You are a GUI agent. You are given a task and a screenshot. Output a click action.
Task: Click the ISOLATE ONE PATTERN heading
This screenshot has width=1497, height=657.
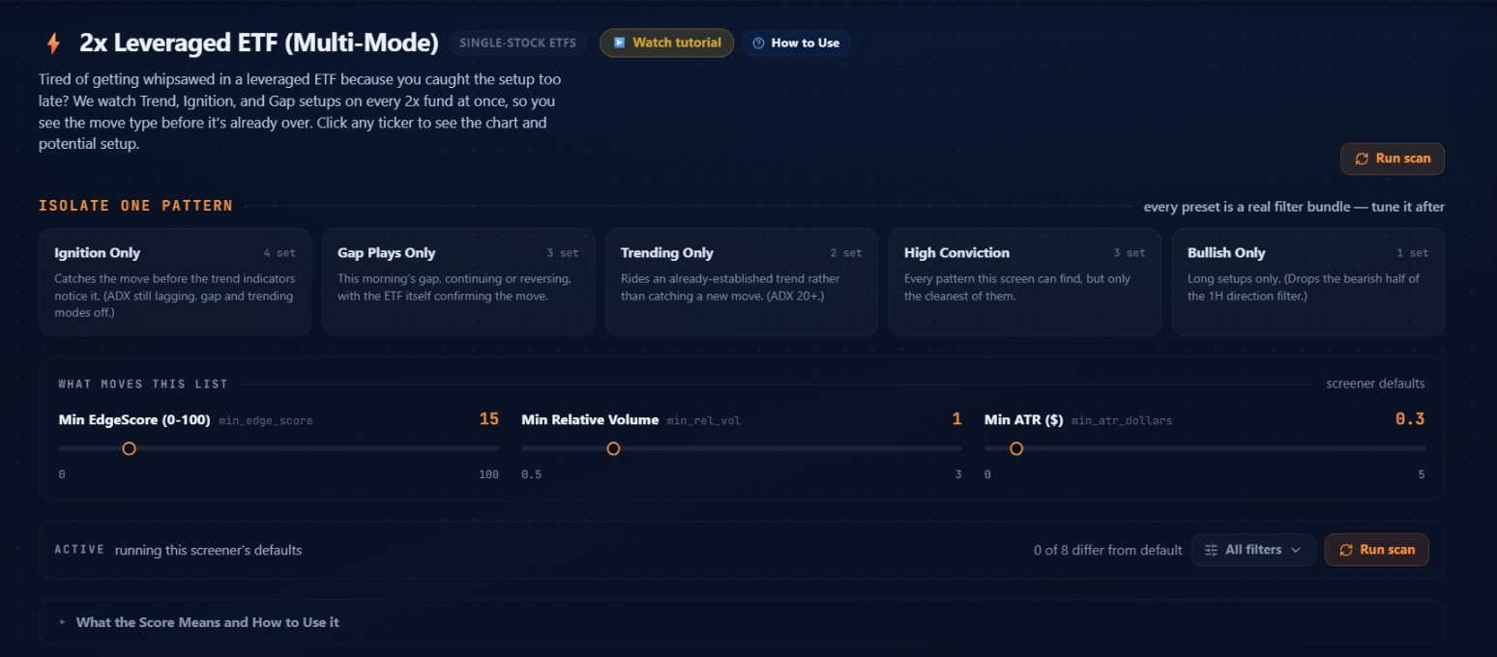click(x=135, y=206)
